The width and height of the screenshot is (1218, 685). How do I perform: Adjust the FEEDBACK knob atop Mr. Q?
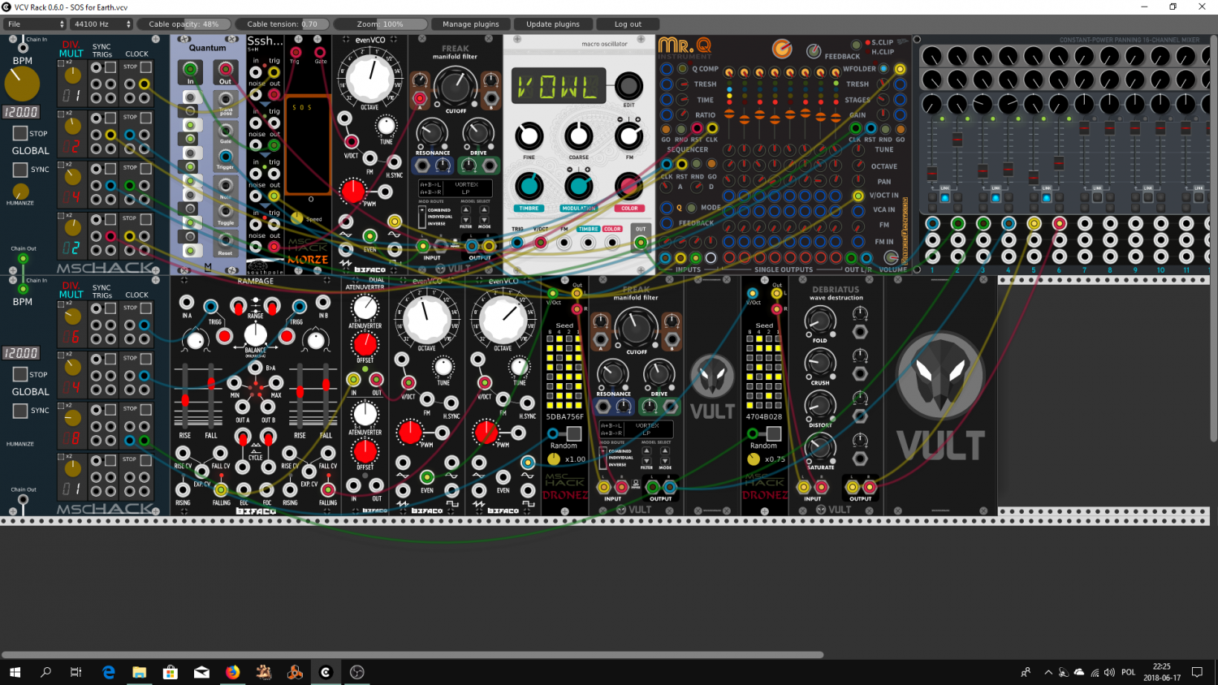tap(813, 51)
